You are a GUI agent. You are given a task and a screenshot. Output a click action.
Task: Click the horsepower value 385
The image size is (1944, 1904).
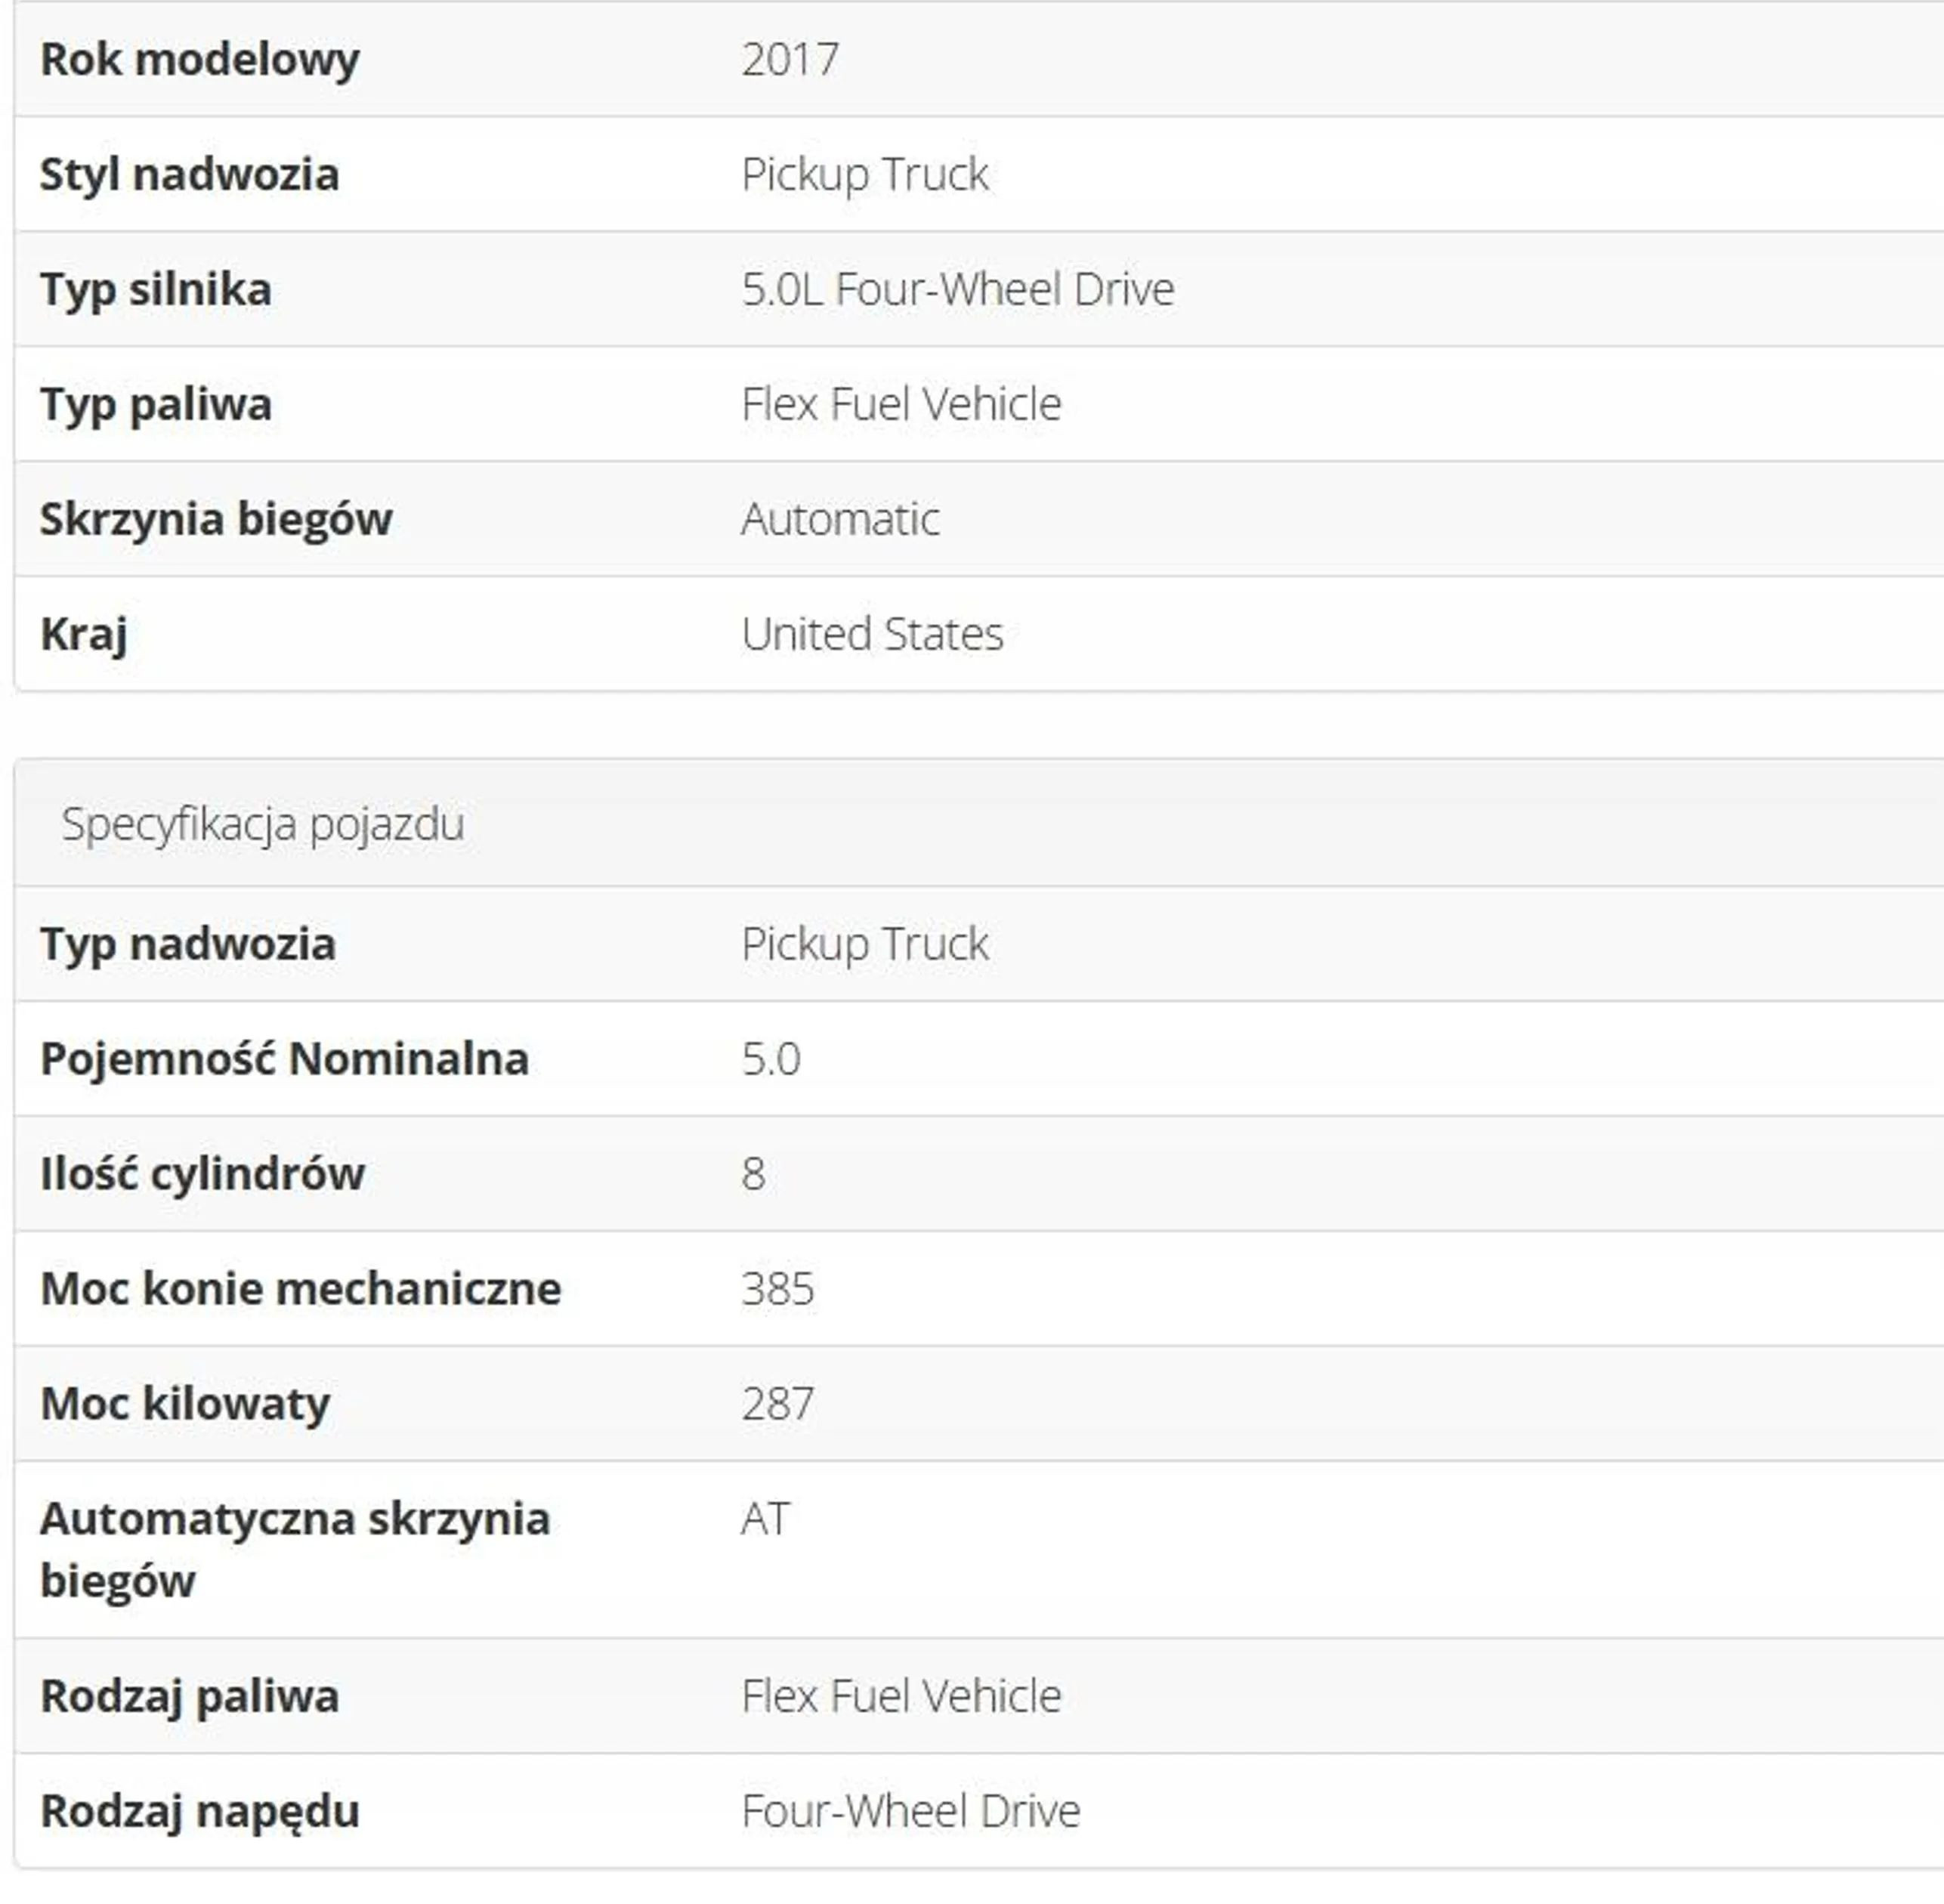pyautogui.click(x=777, y=1289)
